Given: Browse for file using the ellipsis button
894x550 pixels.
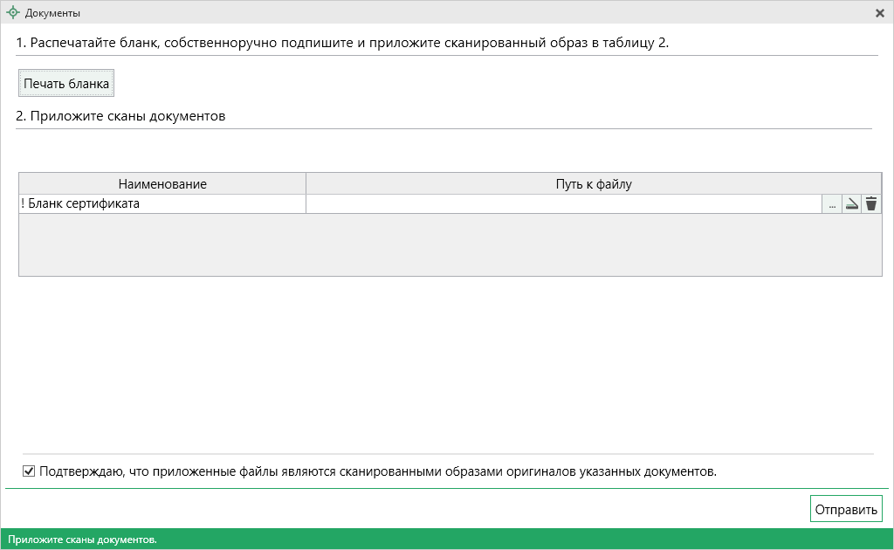Looking at the screenshot, I should [x=831, y=204].
